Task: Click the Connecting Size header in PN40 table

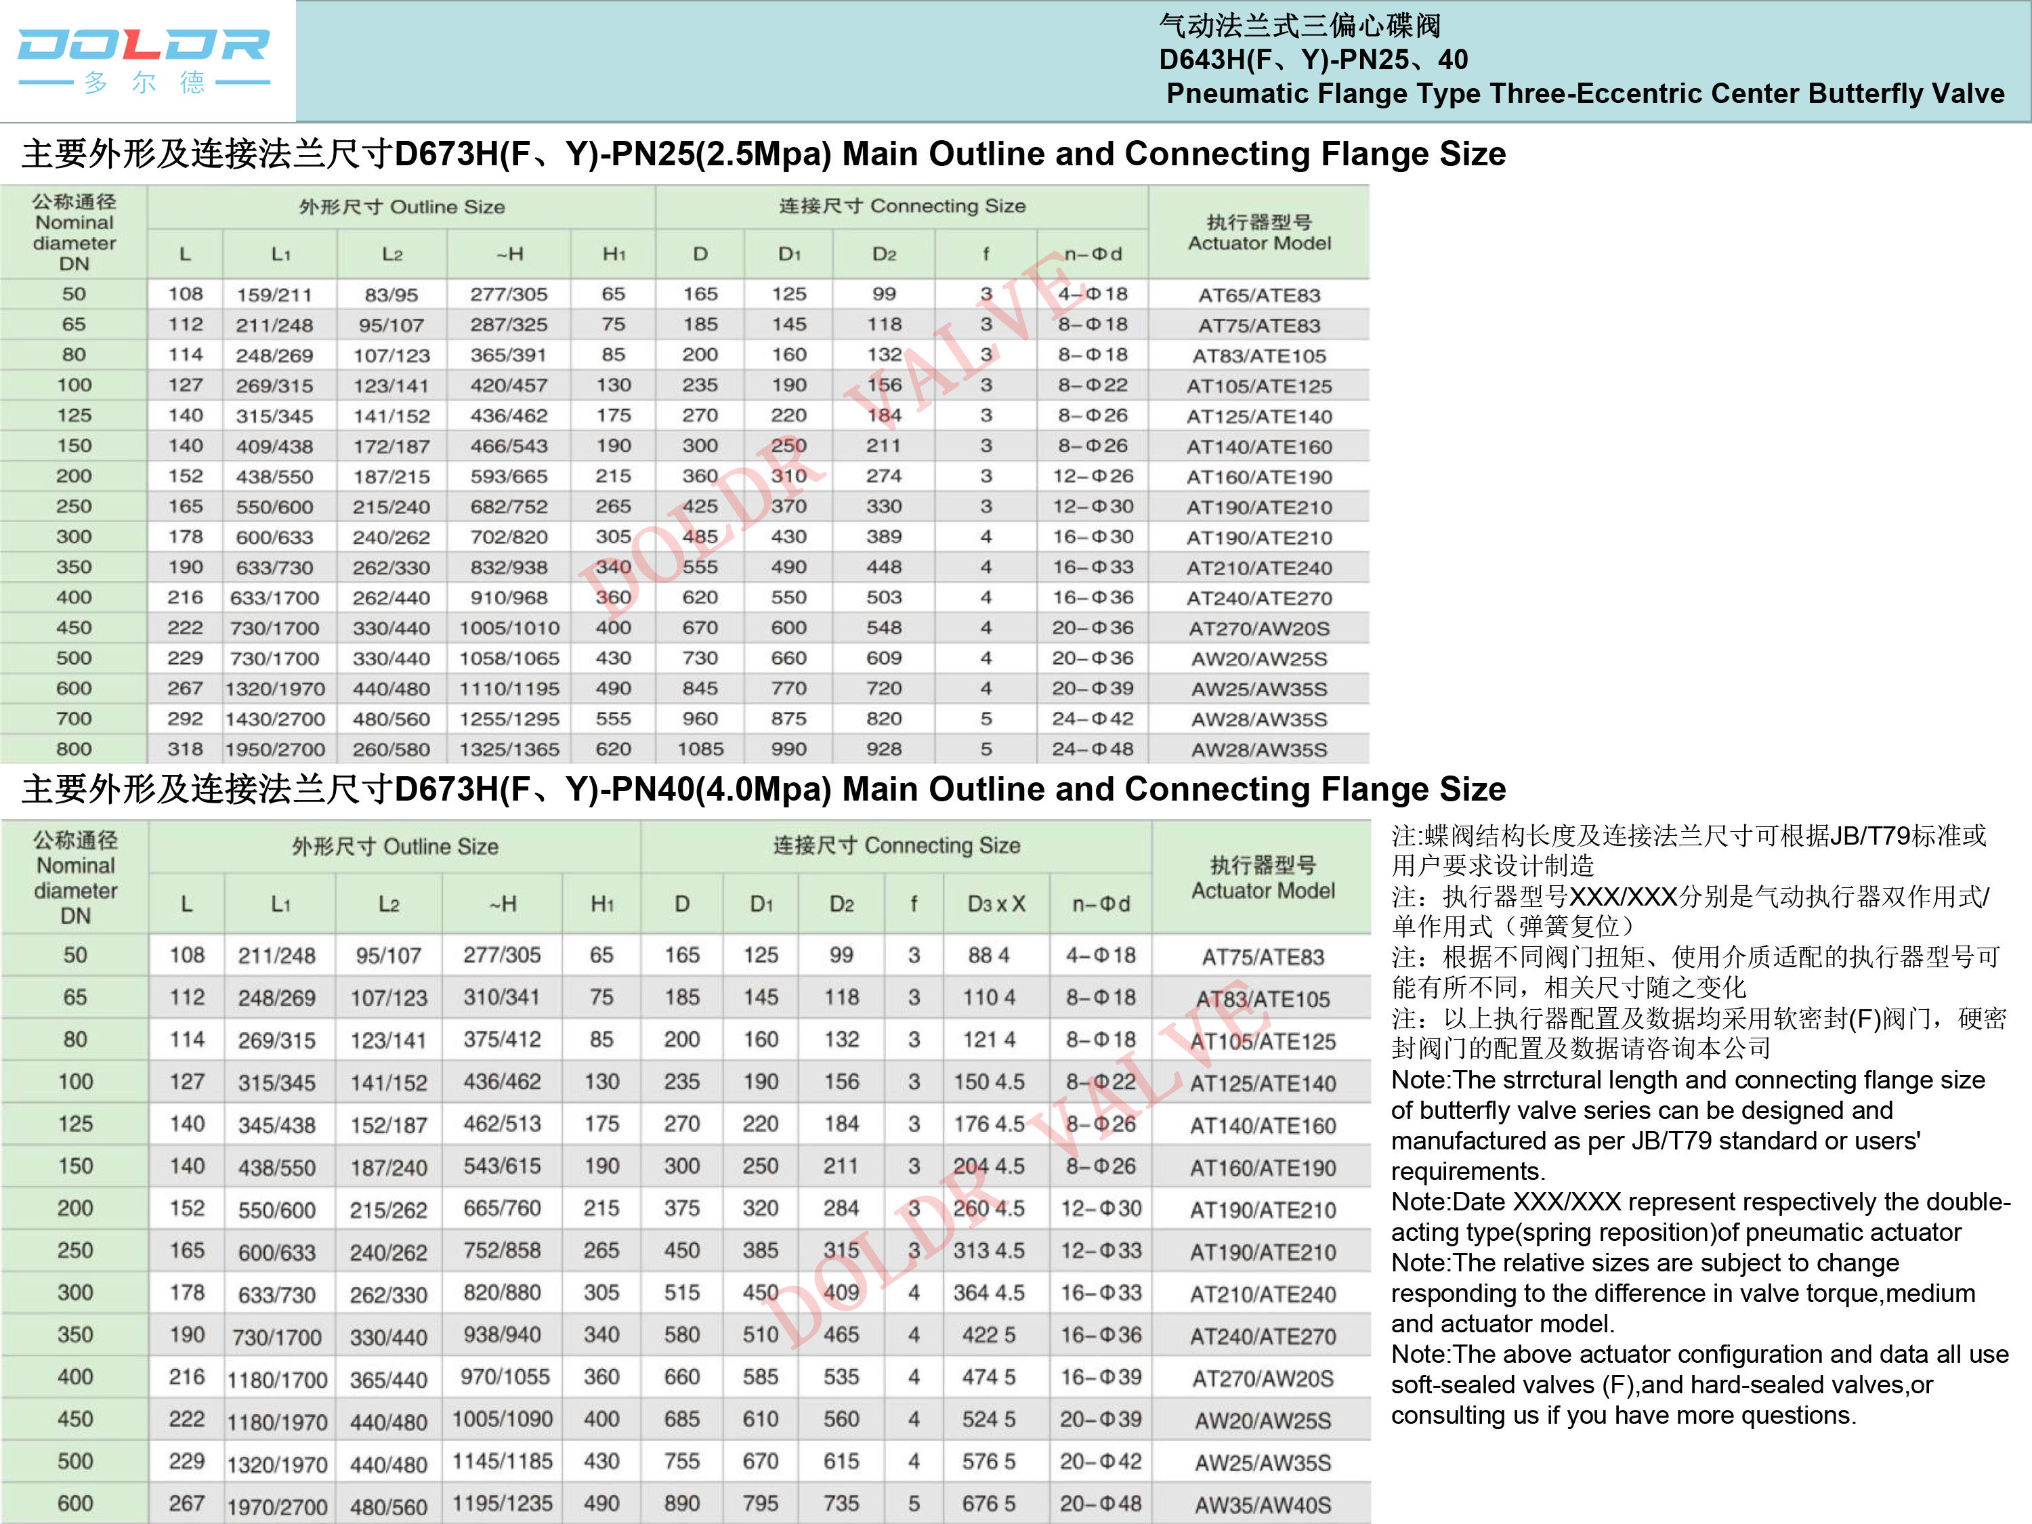Action: 895,845
